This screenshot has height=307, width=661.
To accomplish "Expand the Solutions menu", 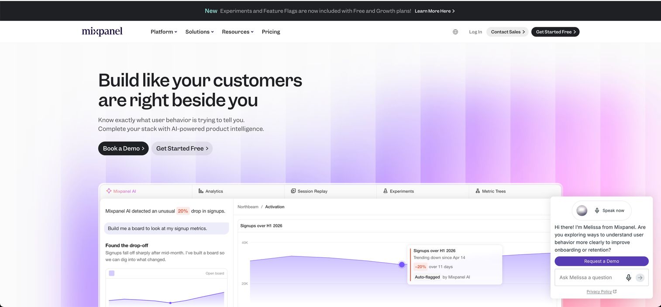I will click(x=200, y=32).
